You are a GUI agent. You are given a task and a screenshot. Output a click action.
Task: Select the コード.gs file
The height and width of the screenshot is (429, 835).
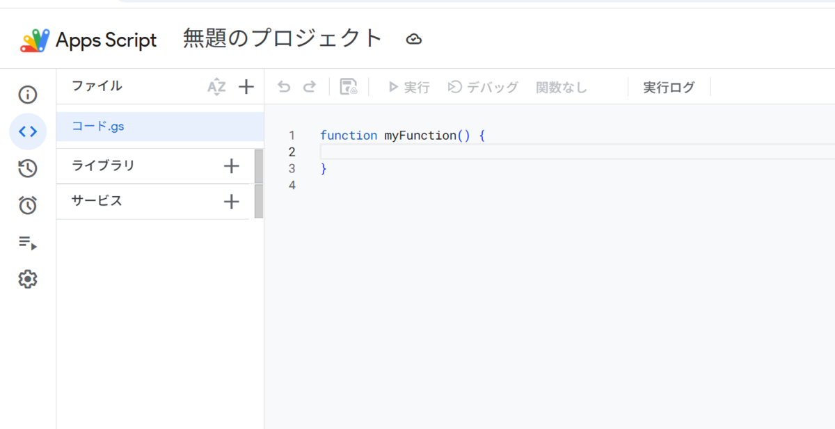[x=160, y=127]
